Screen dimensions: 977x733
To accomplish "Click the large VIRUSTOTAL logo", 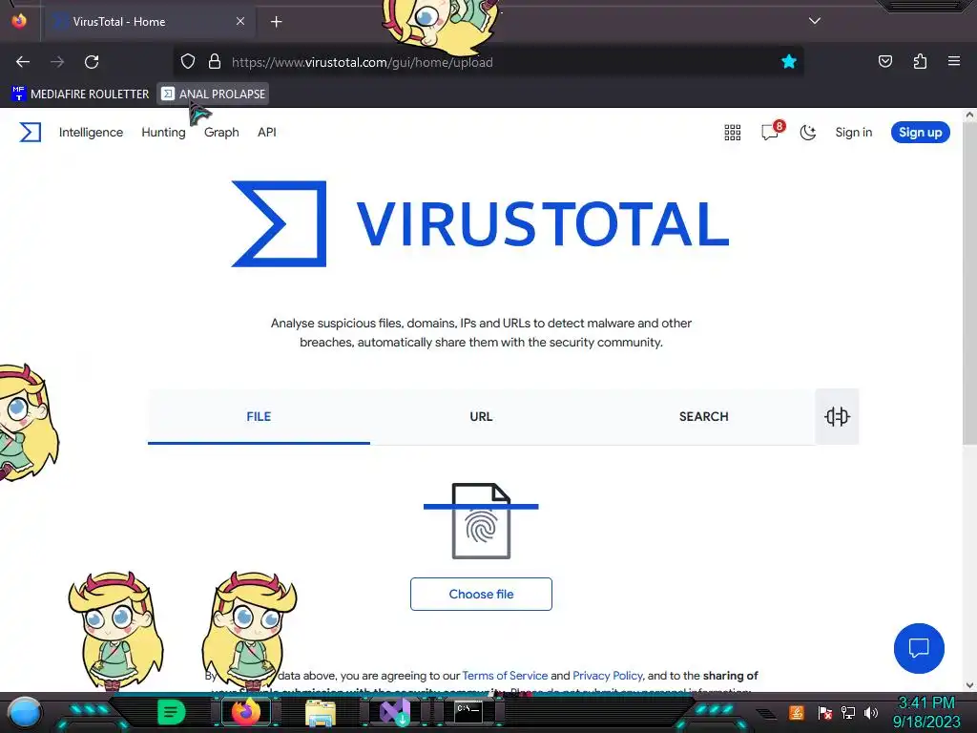I will 480,223.
